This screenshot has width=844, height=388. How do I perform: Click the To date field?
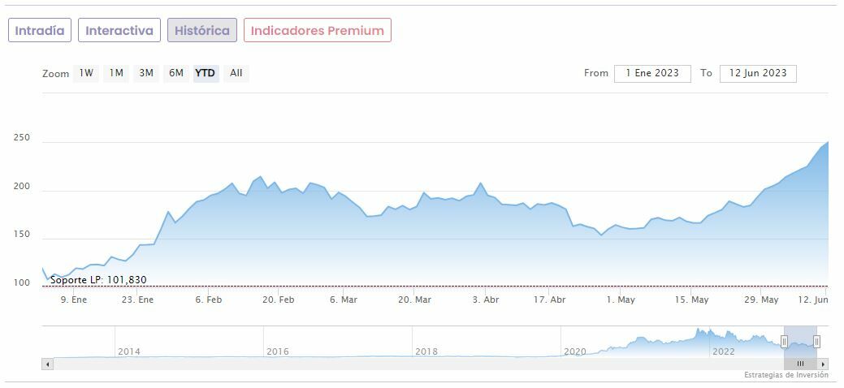click(758, 73)
